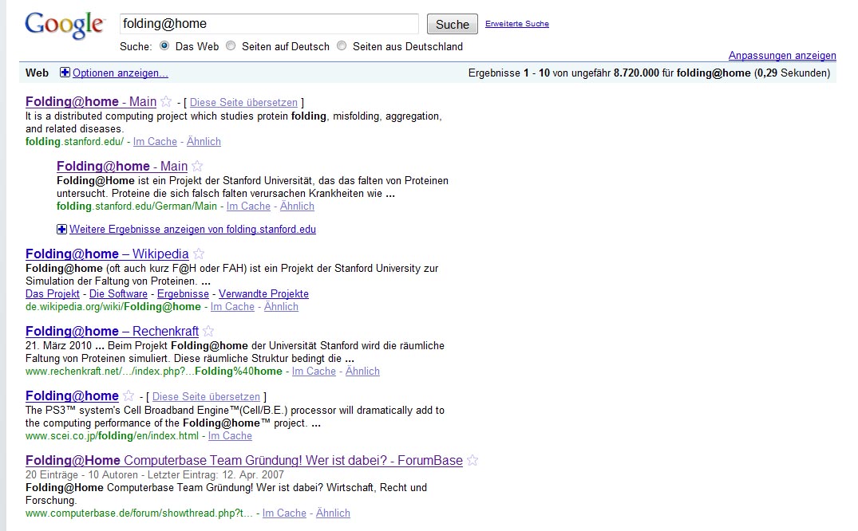
Task: Open the Erweiterte Suche link
Action: click(517, 23)
